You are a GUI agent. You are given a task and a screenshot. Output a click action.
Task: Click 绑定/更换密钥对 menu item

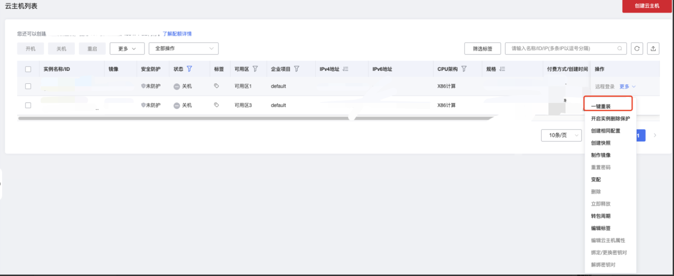pyautogui.click(x=609, y=252)
